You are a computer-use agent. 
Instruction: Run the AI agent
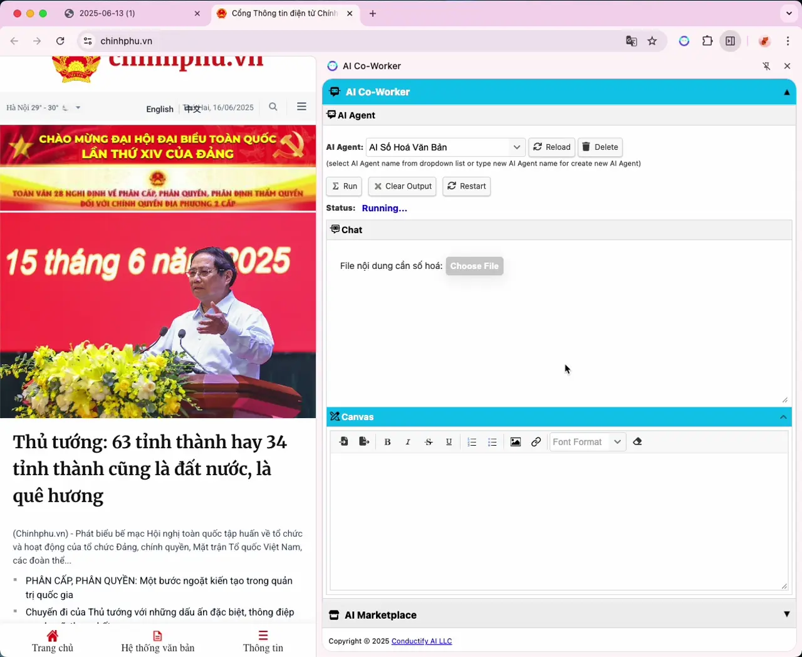tap(344, 186)
